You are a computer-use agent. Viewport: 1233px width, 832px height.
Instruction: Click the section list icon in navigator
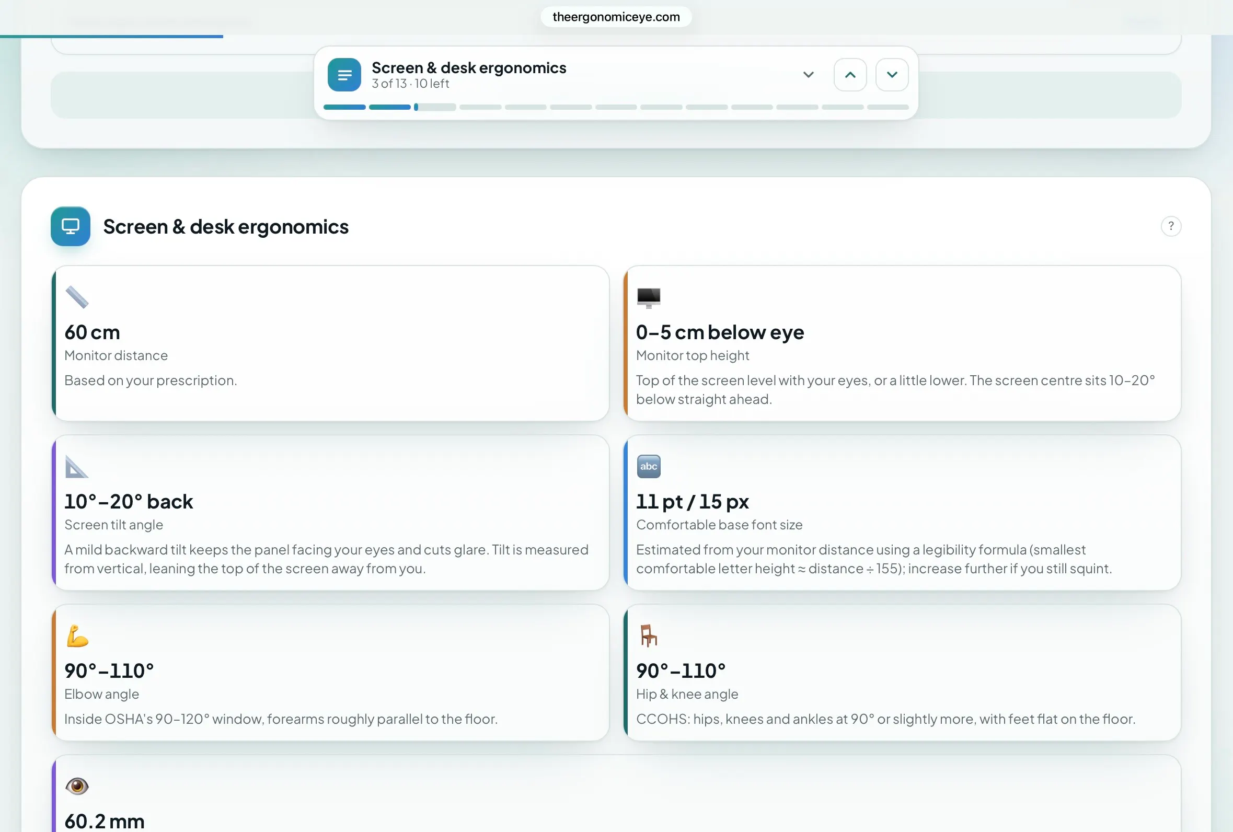[x=344, y=75]
